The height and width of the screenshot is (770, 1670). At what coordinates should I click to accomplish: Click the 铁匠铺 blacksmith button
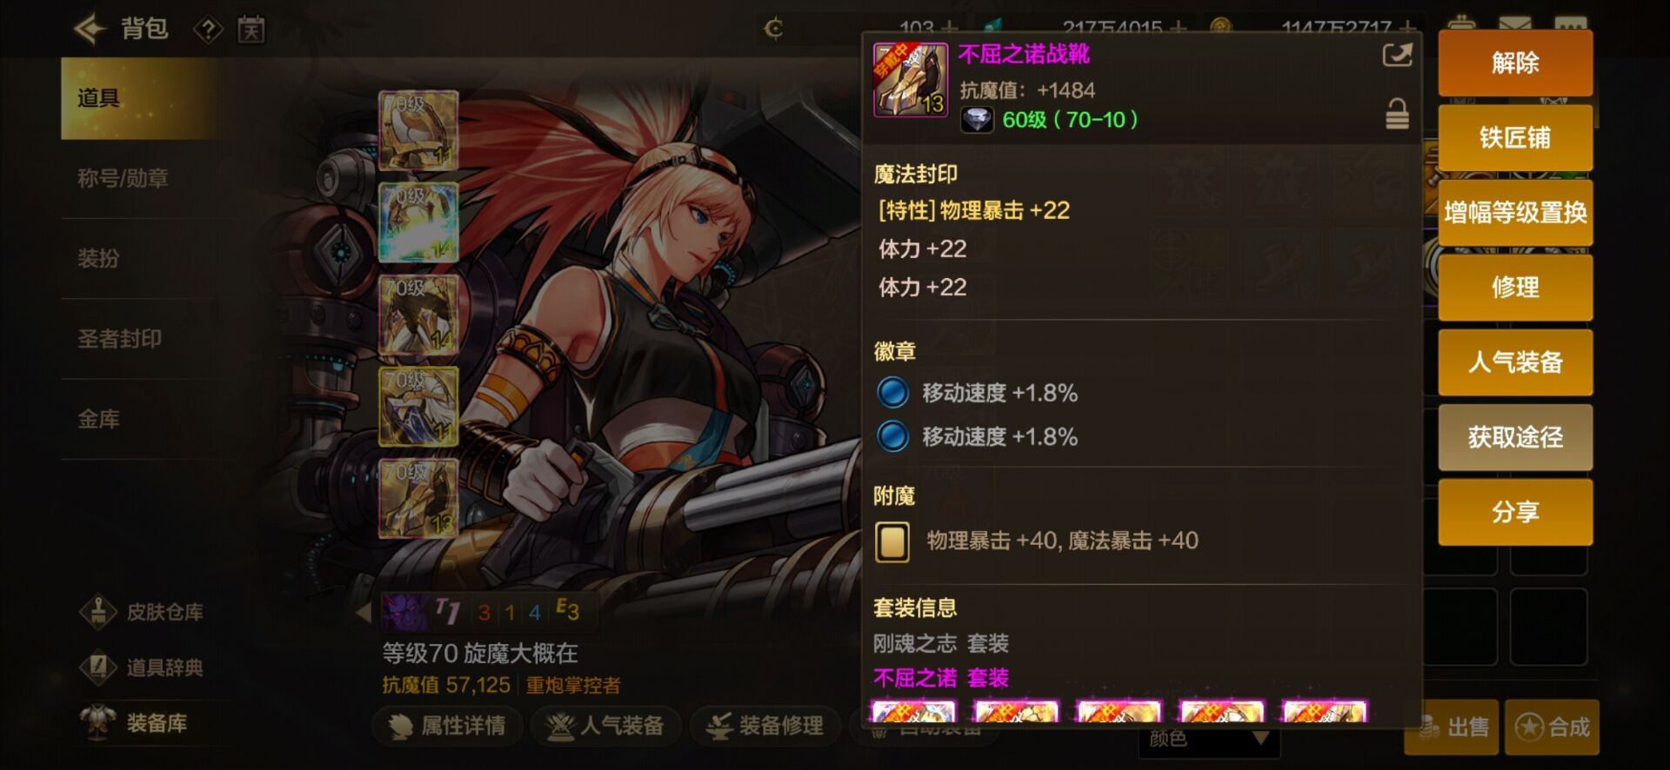tap(1515, 137)
